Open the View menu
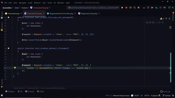 [x=15, y=3]
